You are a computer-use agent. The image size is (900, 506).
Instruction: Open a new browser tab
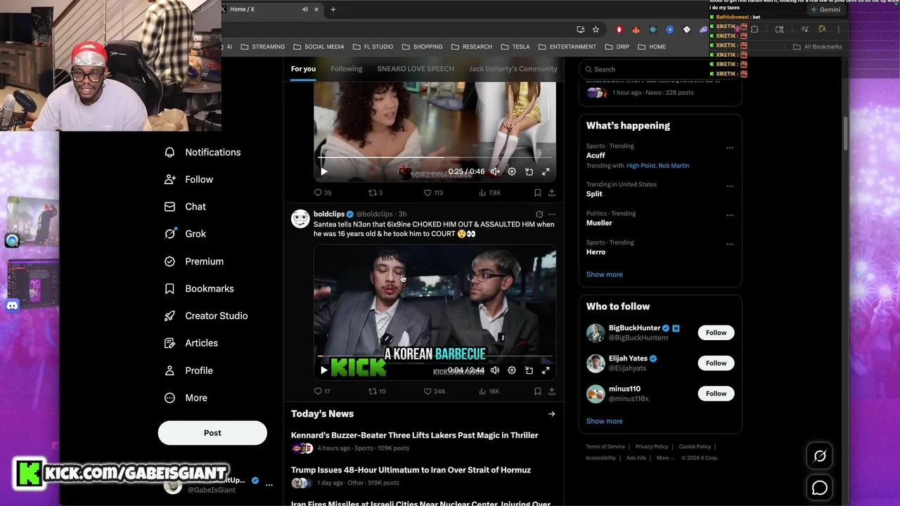coord(333,9)
